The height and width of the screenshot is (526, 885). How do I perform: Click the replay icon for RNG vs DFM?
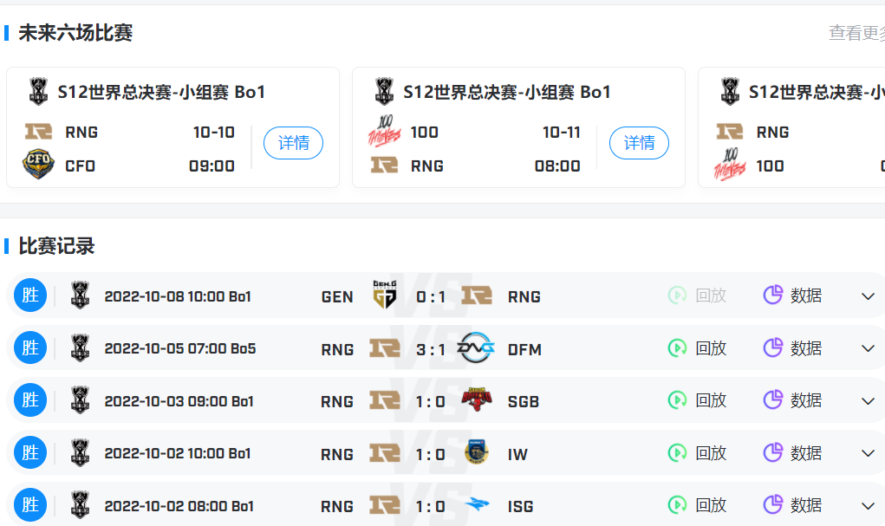click(x=677, y=348)
